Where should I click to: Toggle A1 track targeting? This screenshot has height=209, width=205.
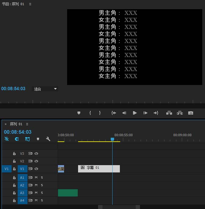click(x=23, y=178)
